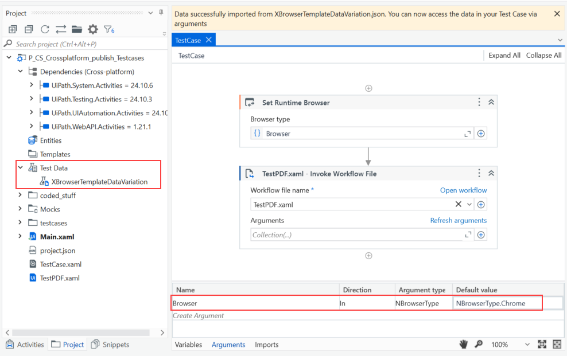Screen dimensions: 567x356
Task: Open the workflow file name dropdown arrow
Action: pos(469,204)
